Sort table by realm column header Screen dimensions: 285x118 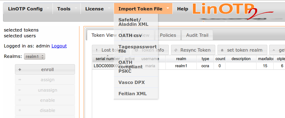coord(181,59)
